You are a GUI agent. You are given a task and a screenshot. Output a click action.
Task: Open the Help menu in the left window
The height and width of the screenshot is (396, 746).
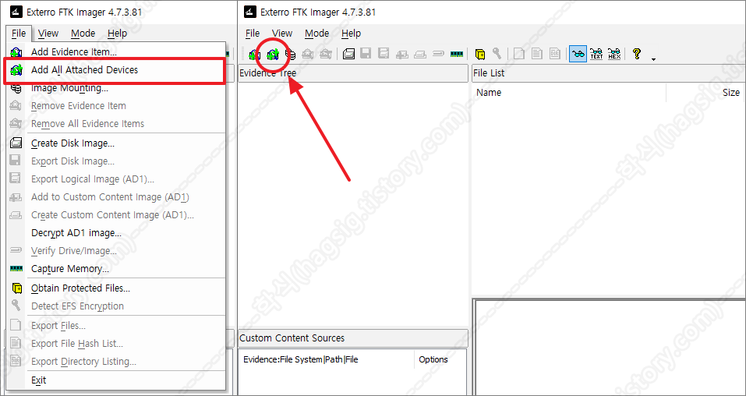(117, 34)
